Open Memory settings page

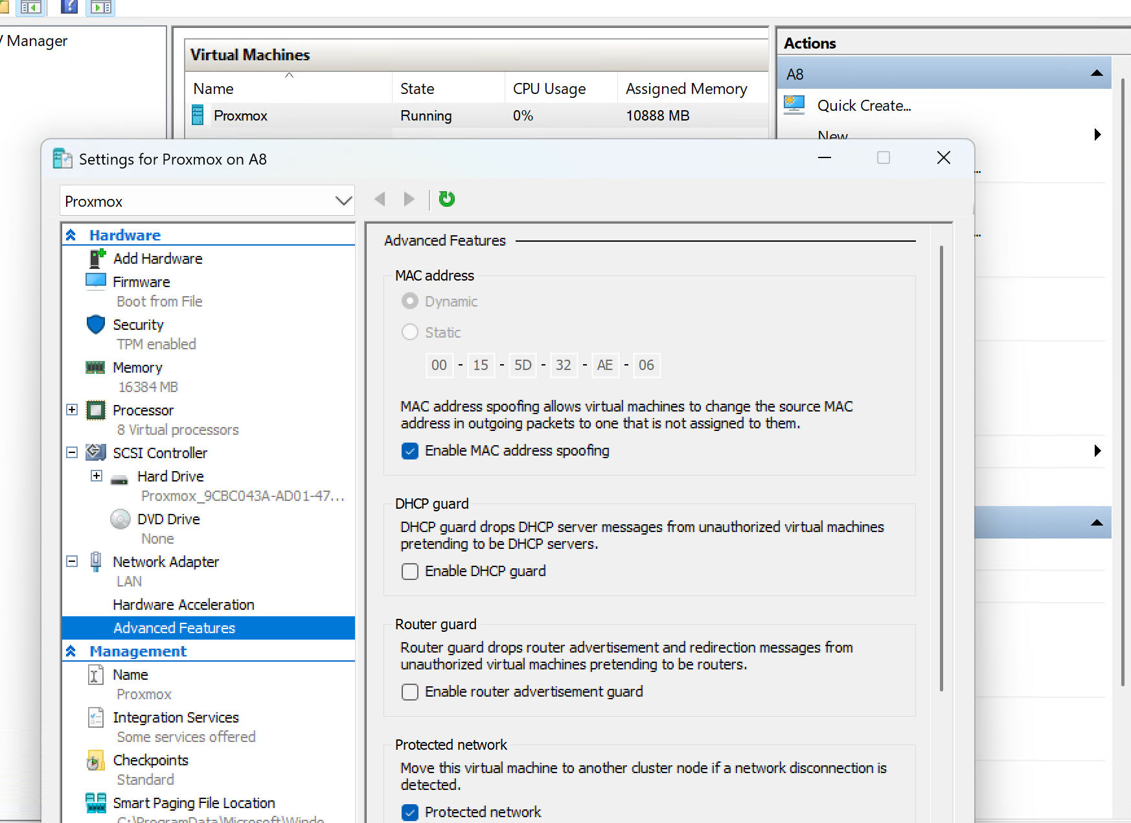tap(137, 367)
